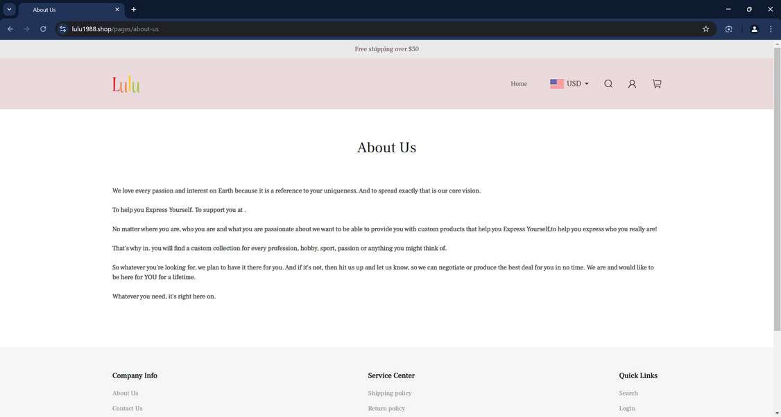
Task: Open the Search quick link
Action: [628, 393]
